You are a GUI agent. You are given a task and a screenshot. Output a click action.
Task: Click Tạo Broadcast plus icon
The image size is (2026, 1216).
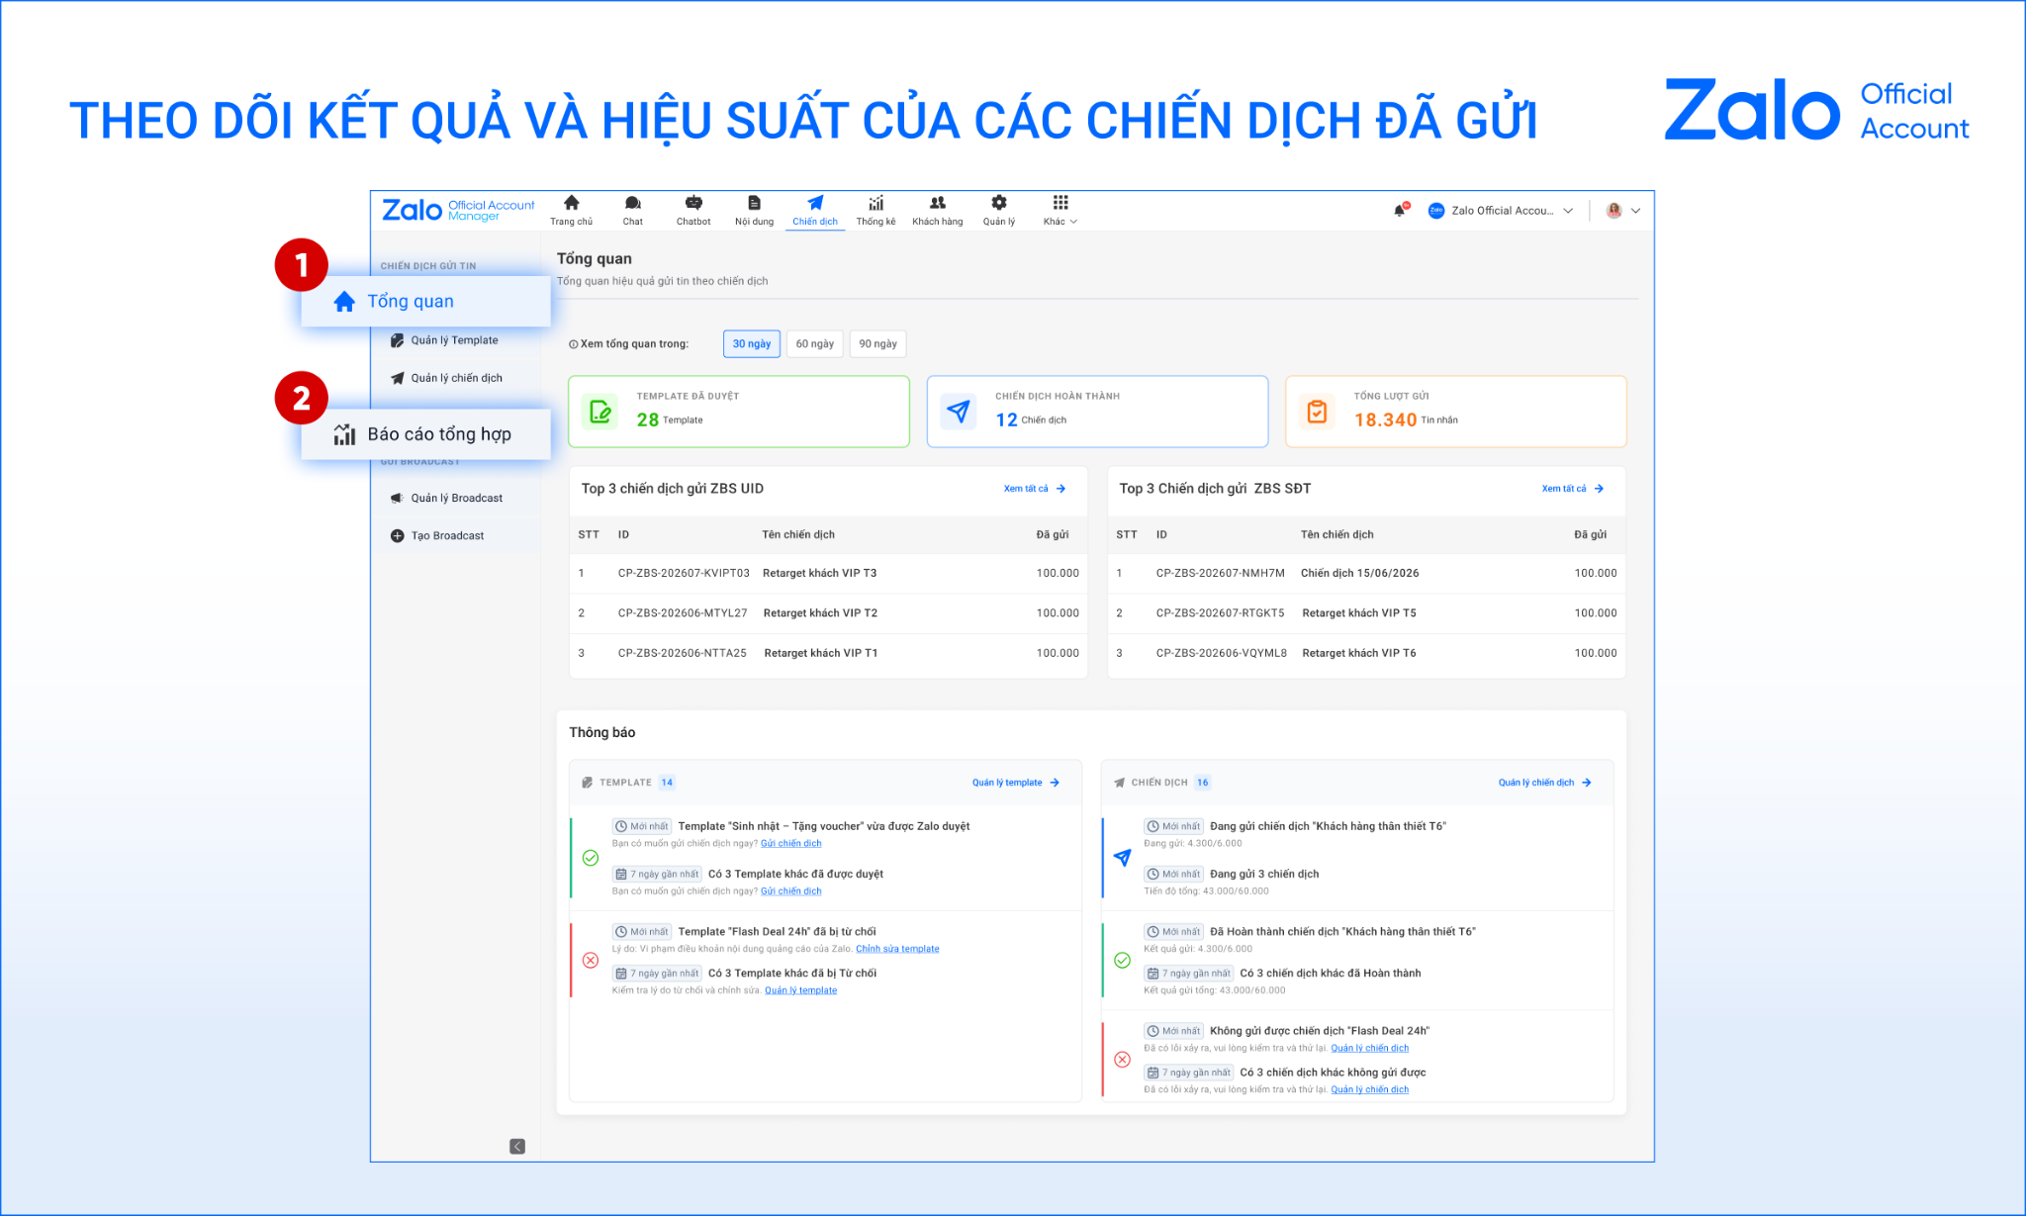(398, 535)
